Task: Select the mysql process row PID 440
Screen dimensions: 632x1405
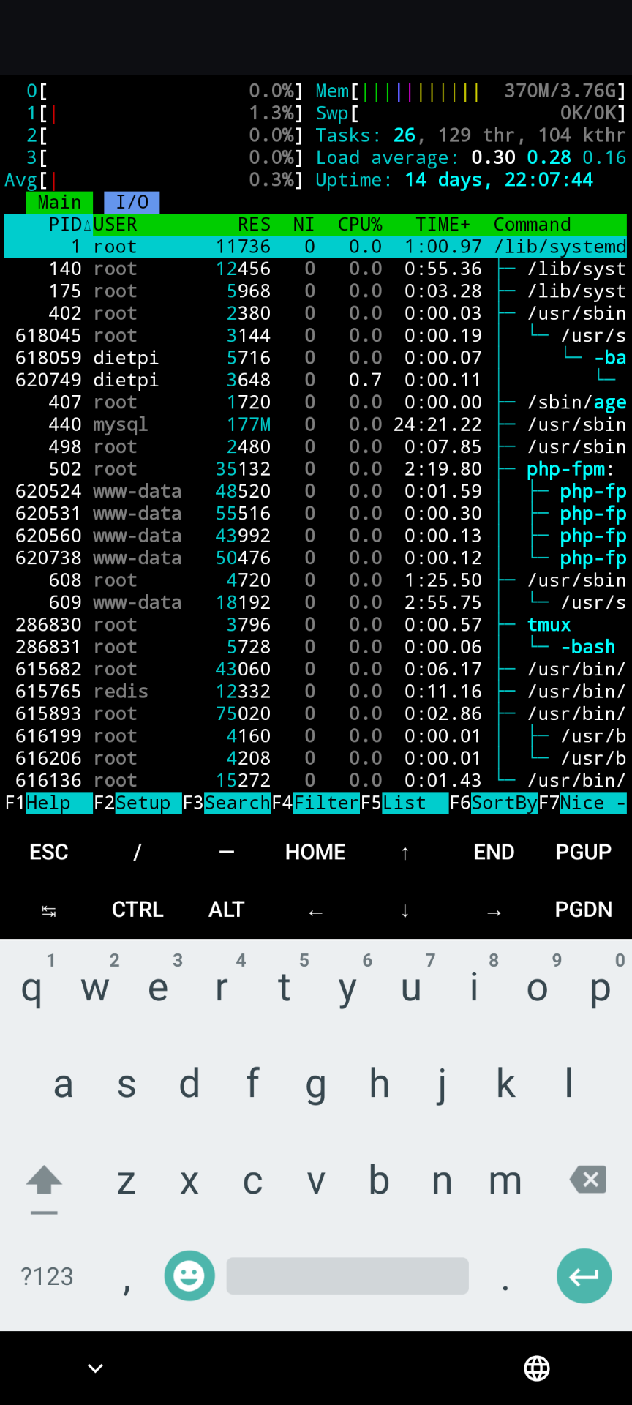Action: (315, 424)
